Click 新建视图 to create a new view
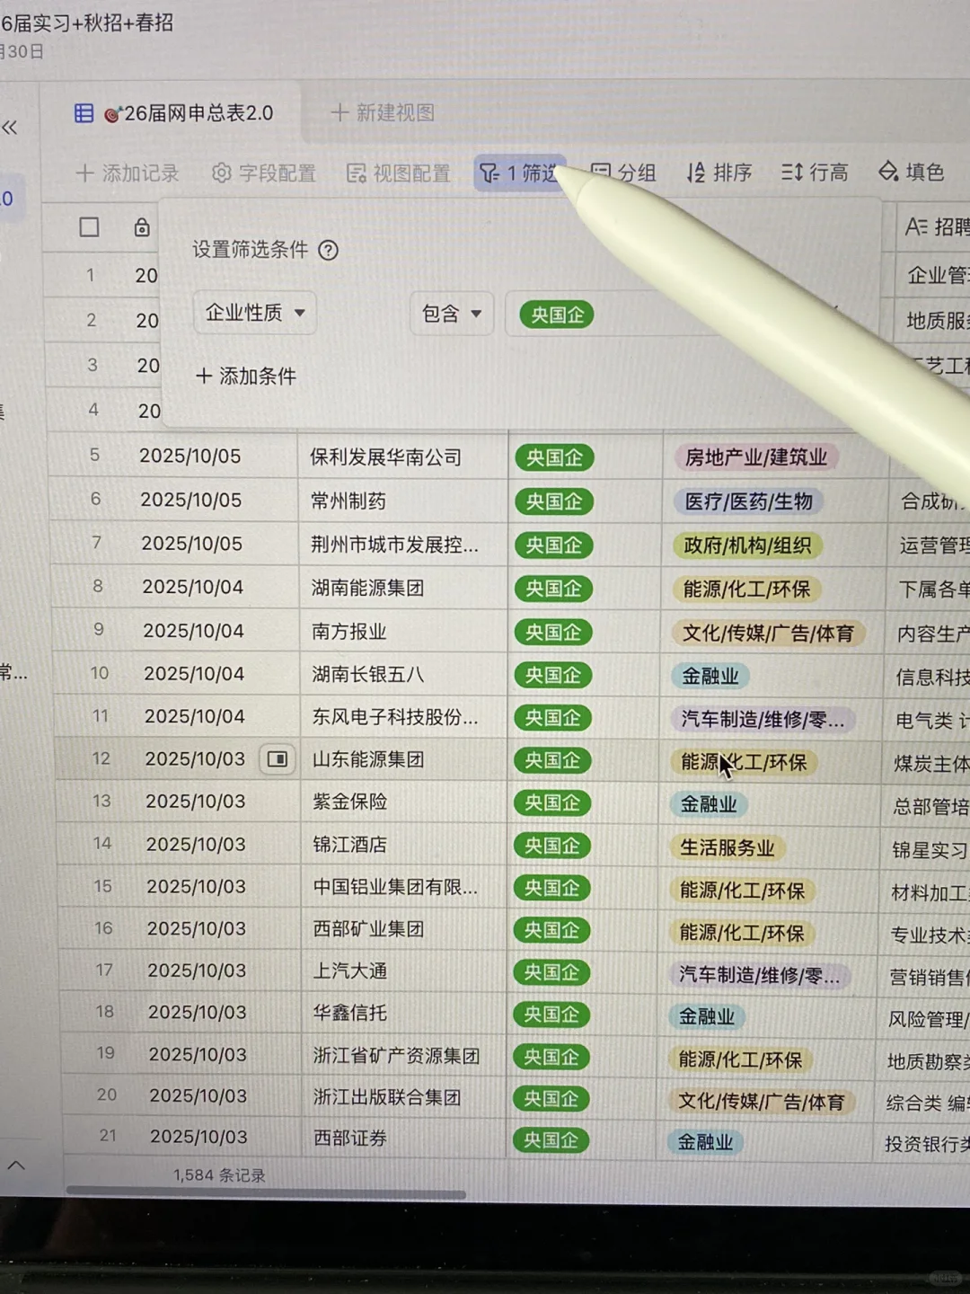This screenshot has height=1294, width=970. tap(383, 112)
